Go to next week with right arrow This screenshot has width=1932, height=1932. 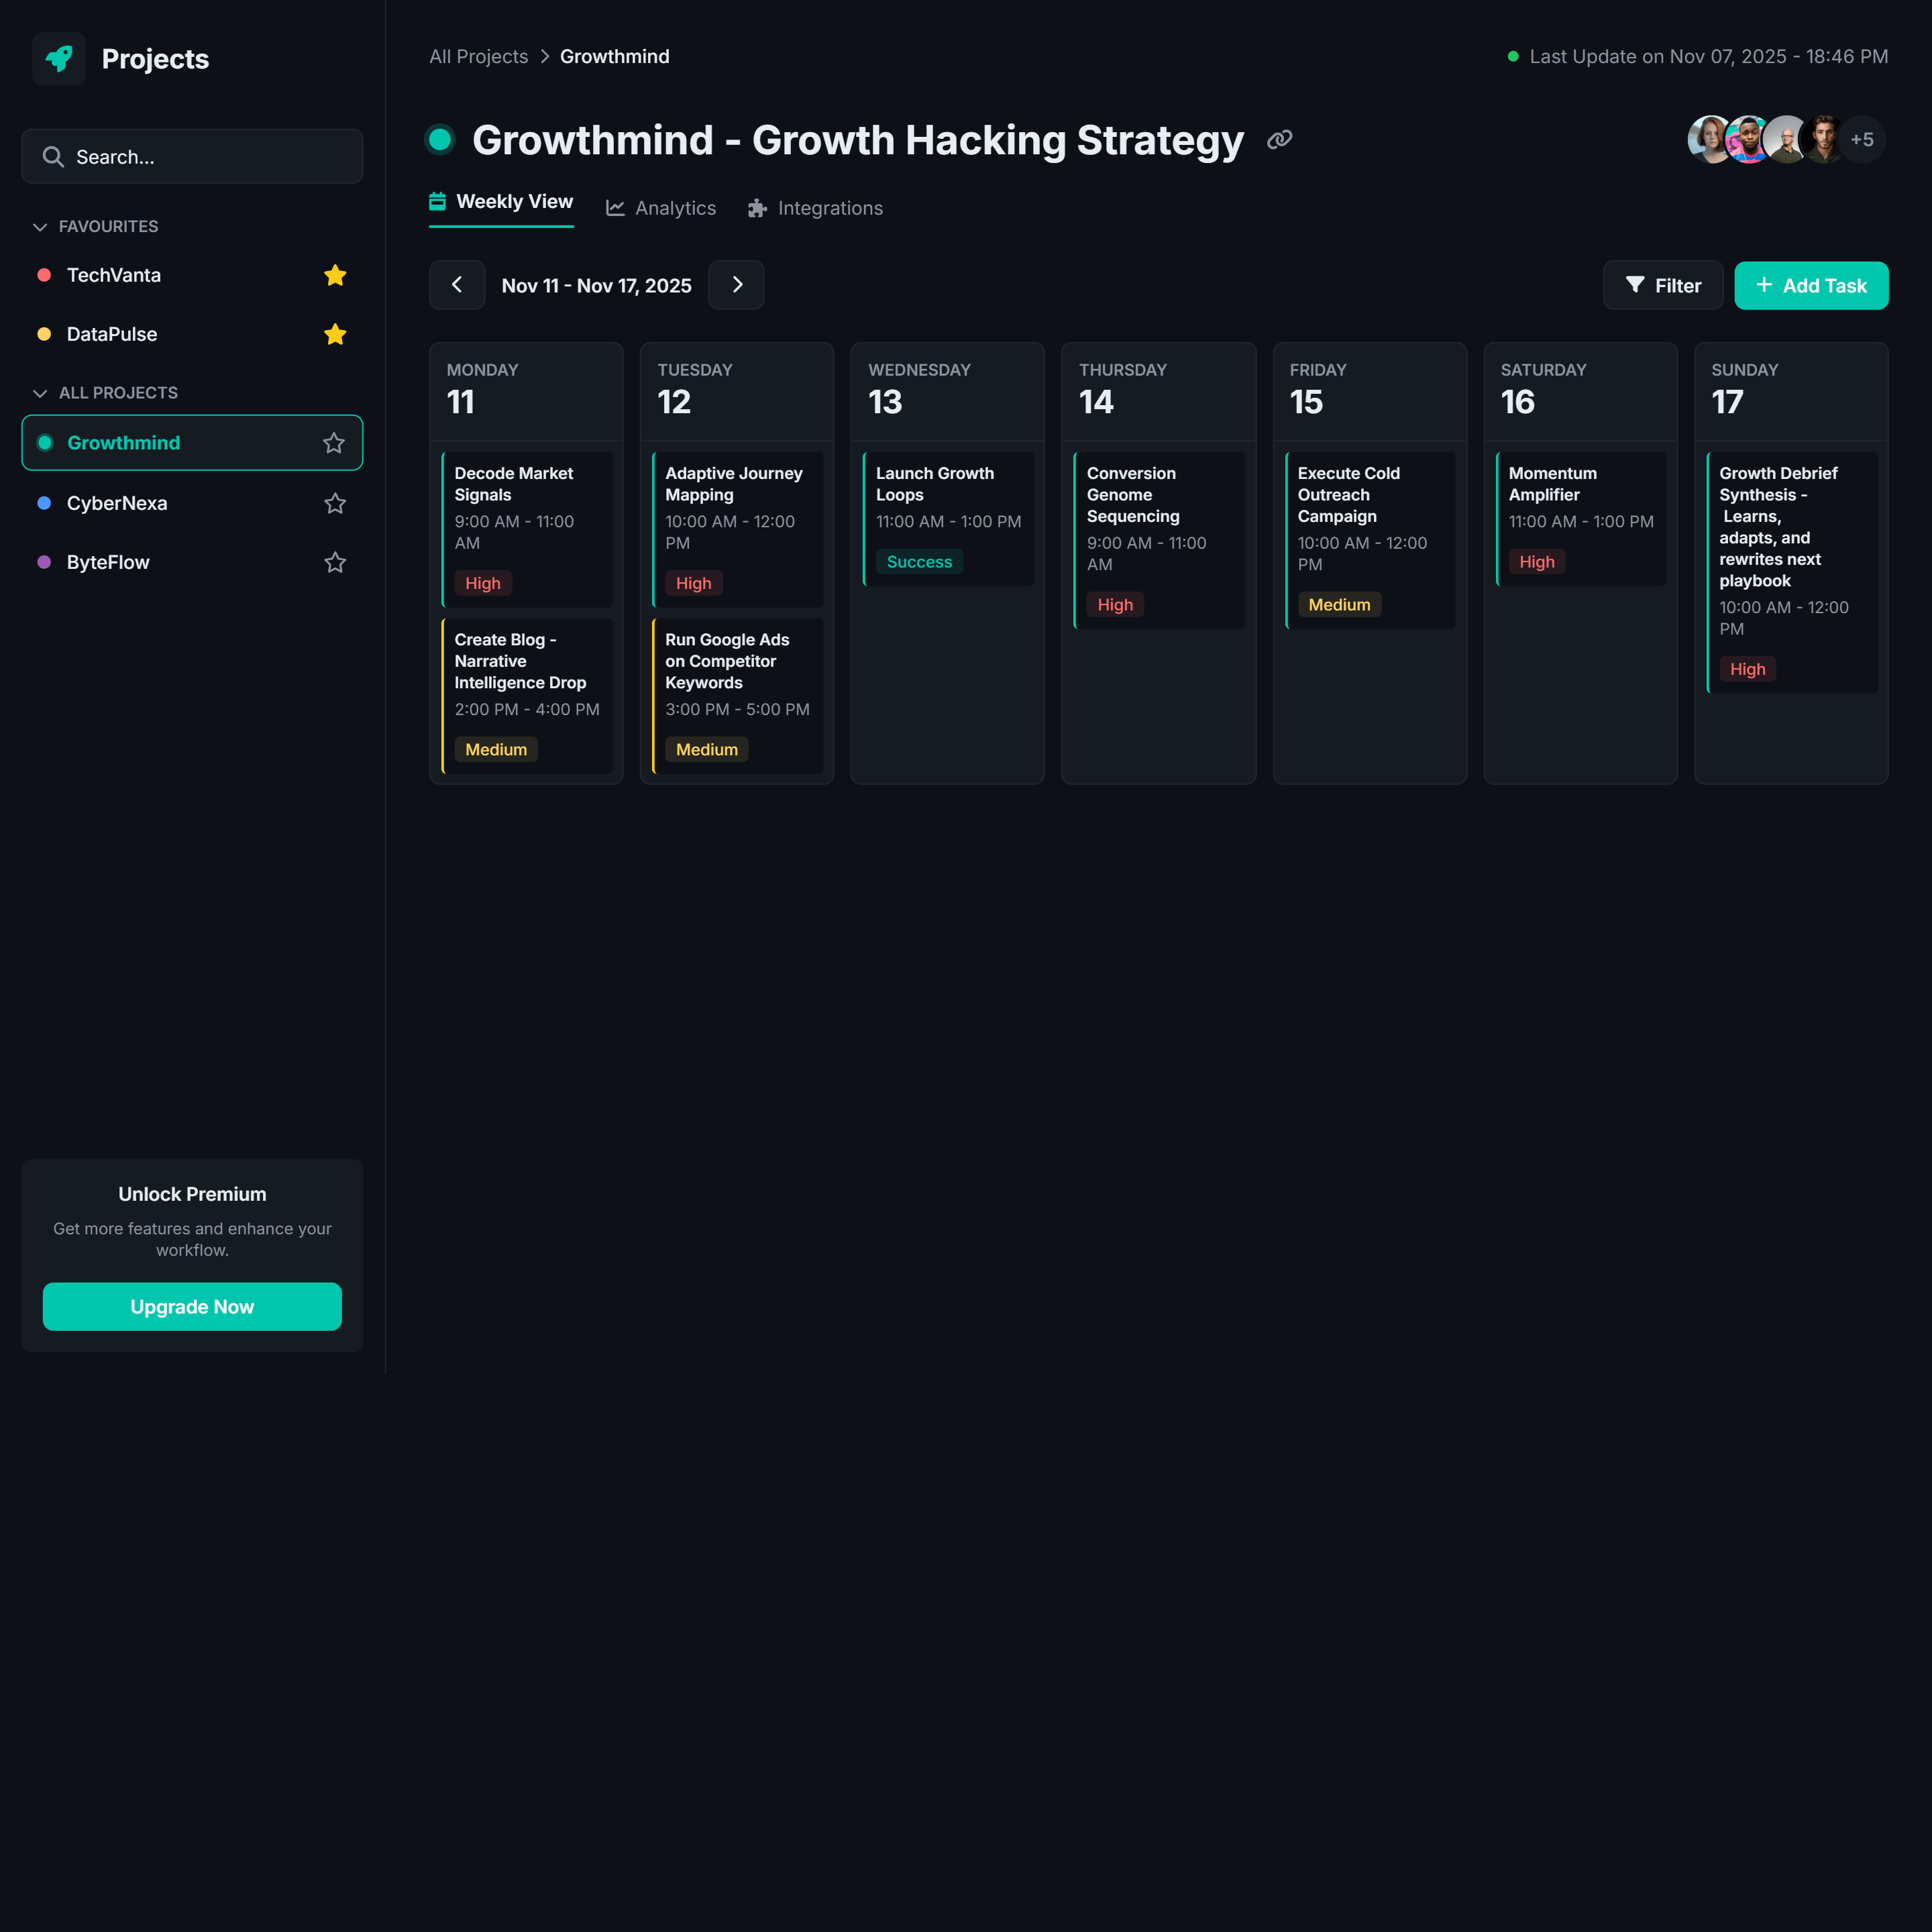[x=736, y=285]
